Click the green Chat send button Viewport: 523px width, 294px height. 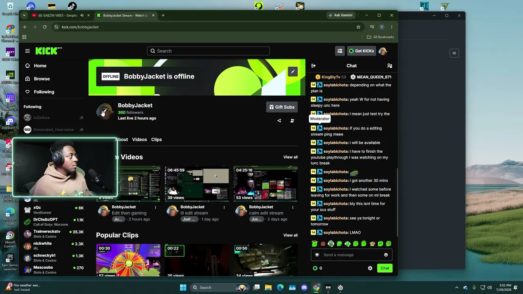385,268
